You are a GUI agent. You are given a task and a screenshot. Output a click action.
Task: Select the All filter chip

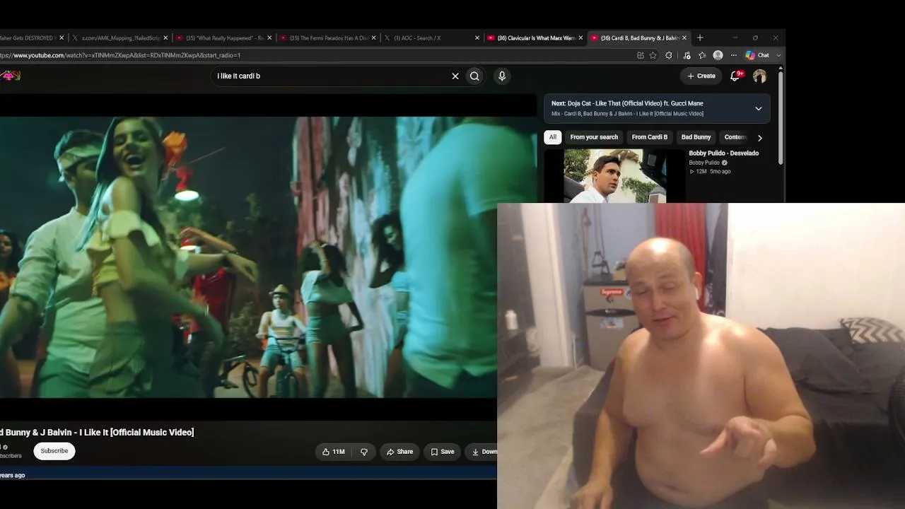click(553, 137)
